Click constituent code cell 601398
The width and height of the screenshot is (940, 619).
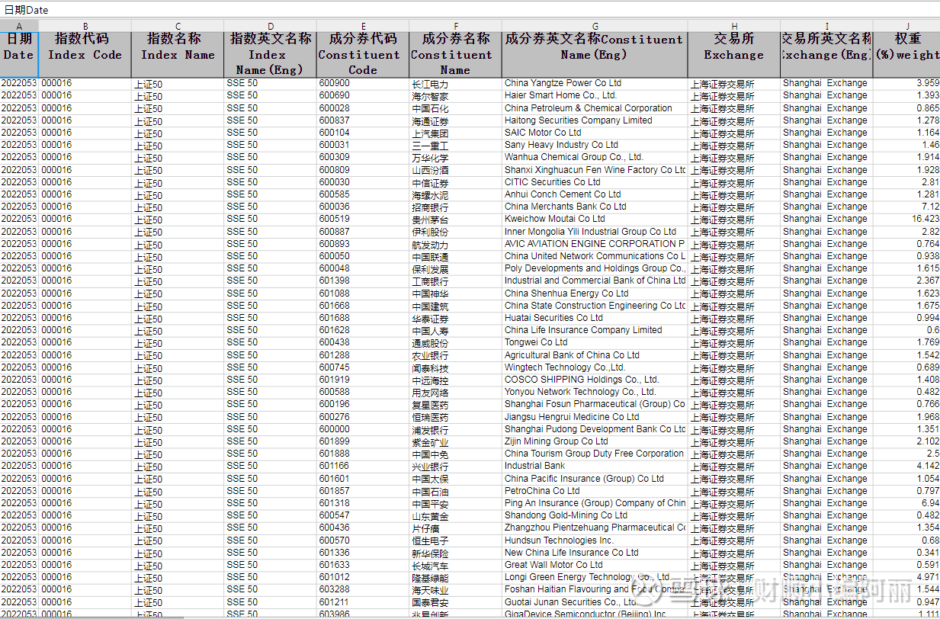362,281
